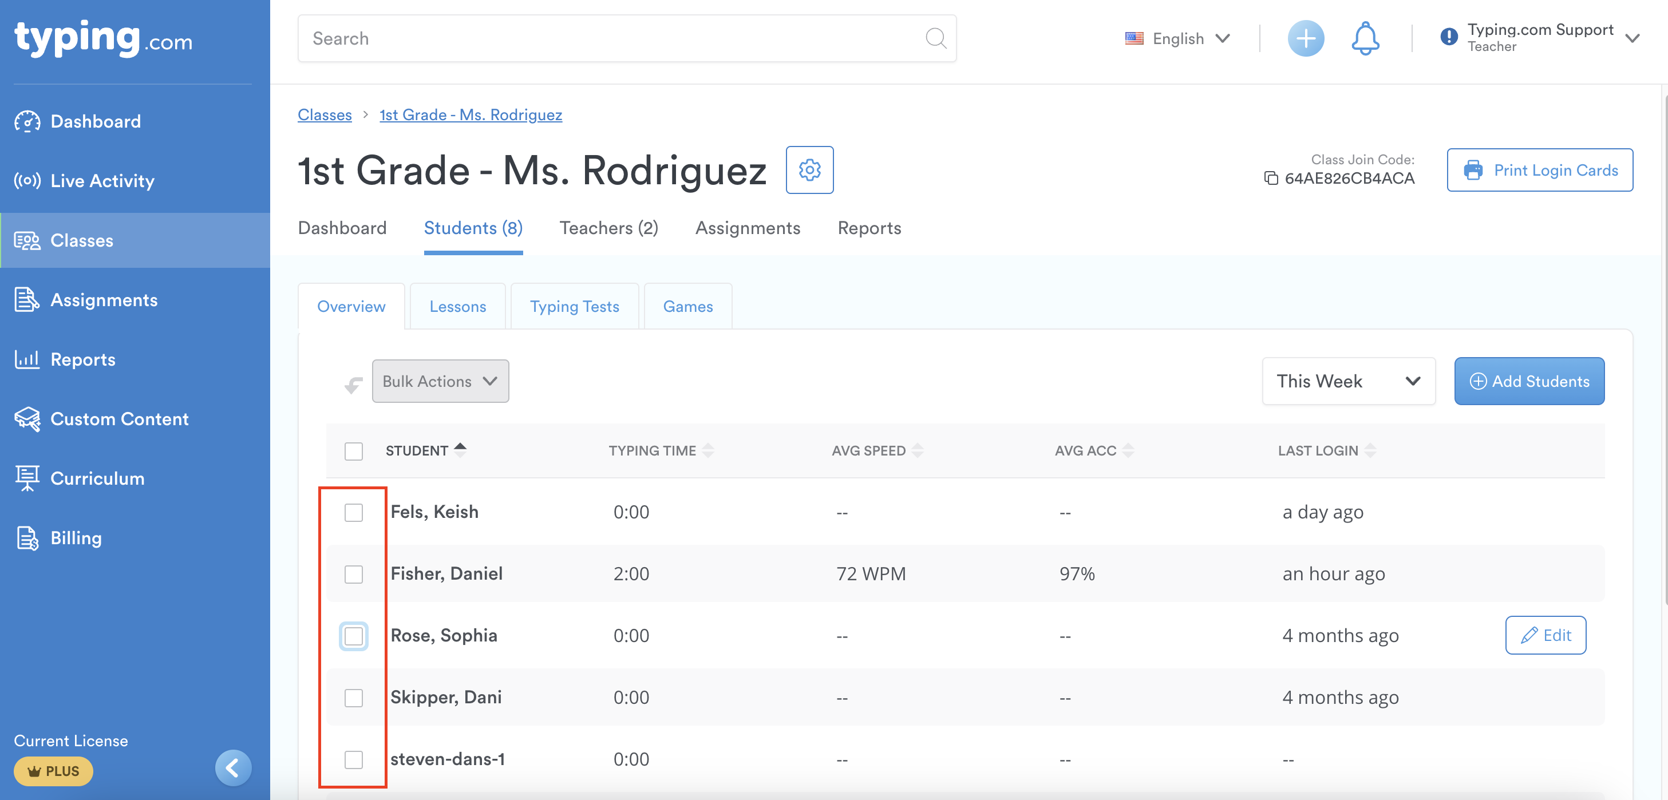
Task: Open Custom Content in sidebar
Action: click(119, 419)
